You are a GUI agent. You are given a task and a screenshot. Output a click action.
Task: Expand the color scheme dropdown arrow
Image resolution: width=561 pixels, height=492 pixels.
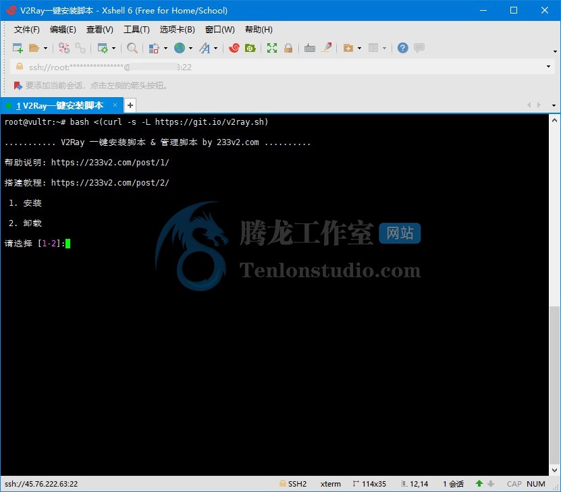coord(165,48)
